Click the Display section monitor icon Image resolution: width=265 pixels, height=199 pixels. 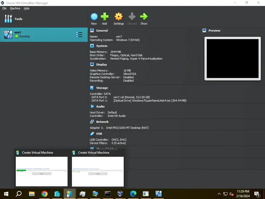92,64
